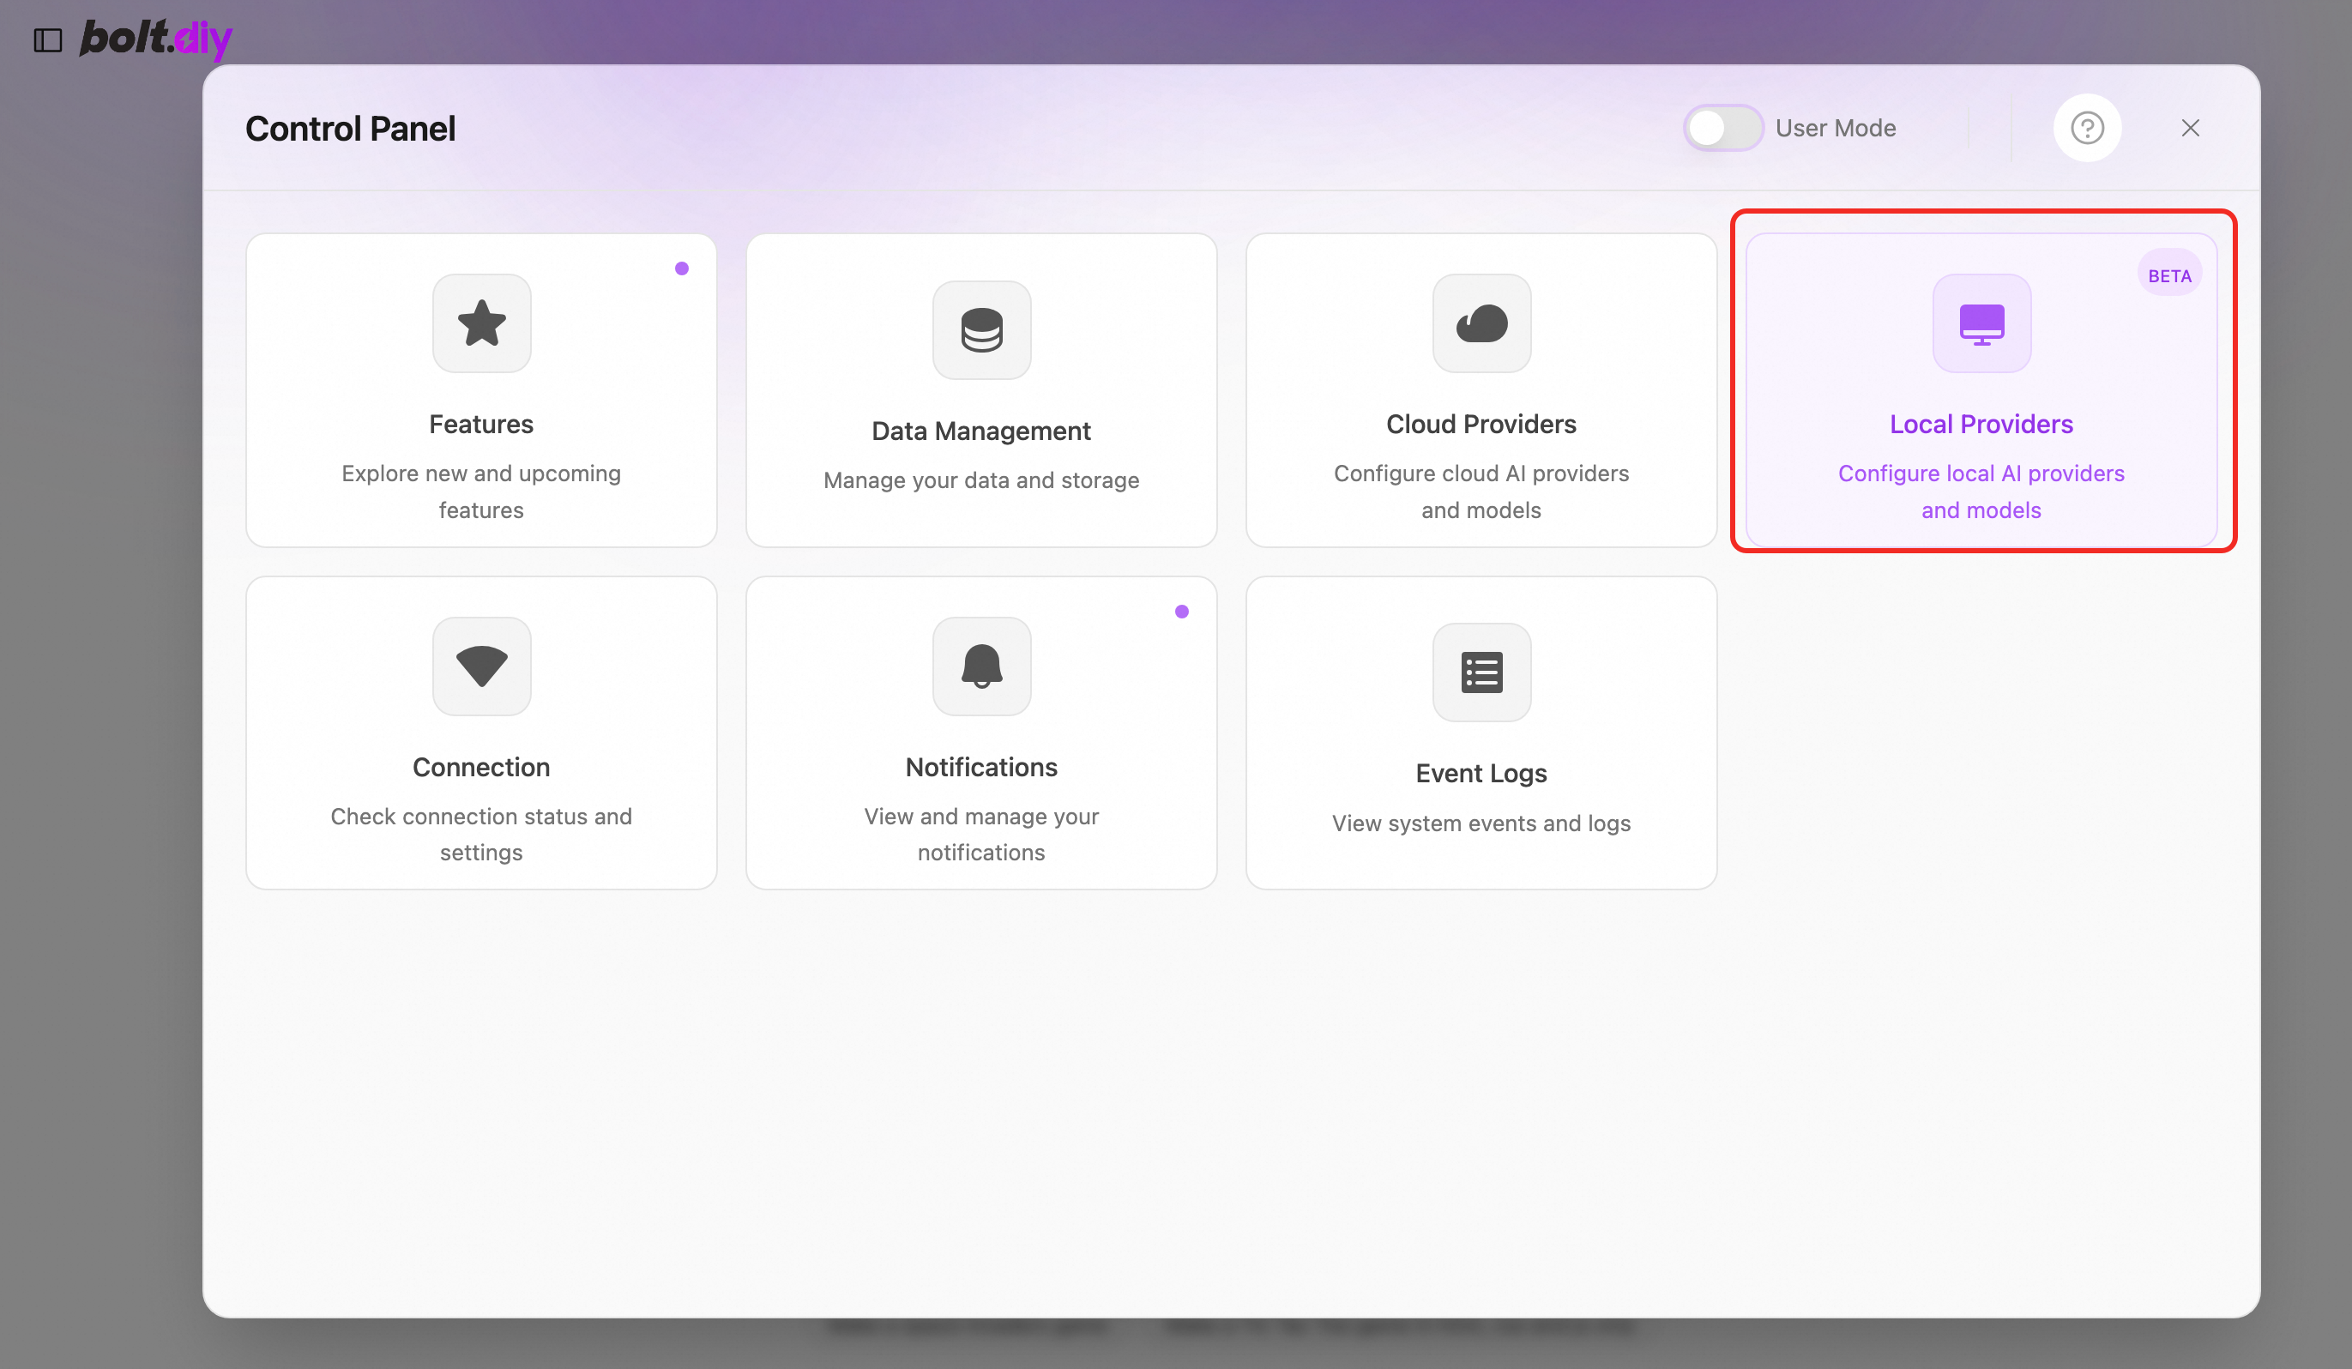Image resolution: width=2352 pixels, height=1369 pixels.
Task: Click the Cloud Providers cloud icon
Action: pyautogui.click(x=1481, y=324)
